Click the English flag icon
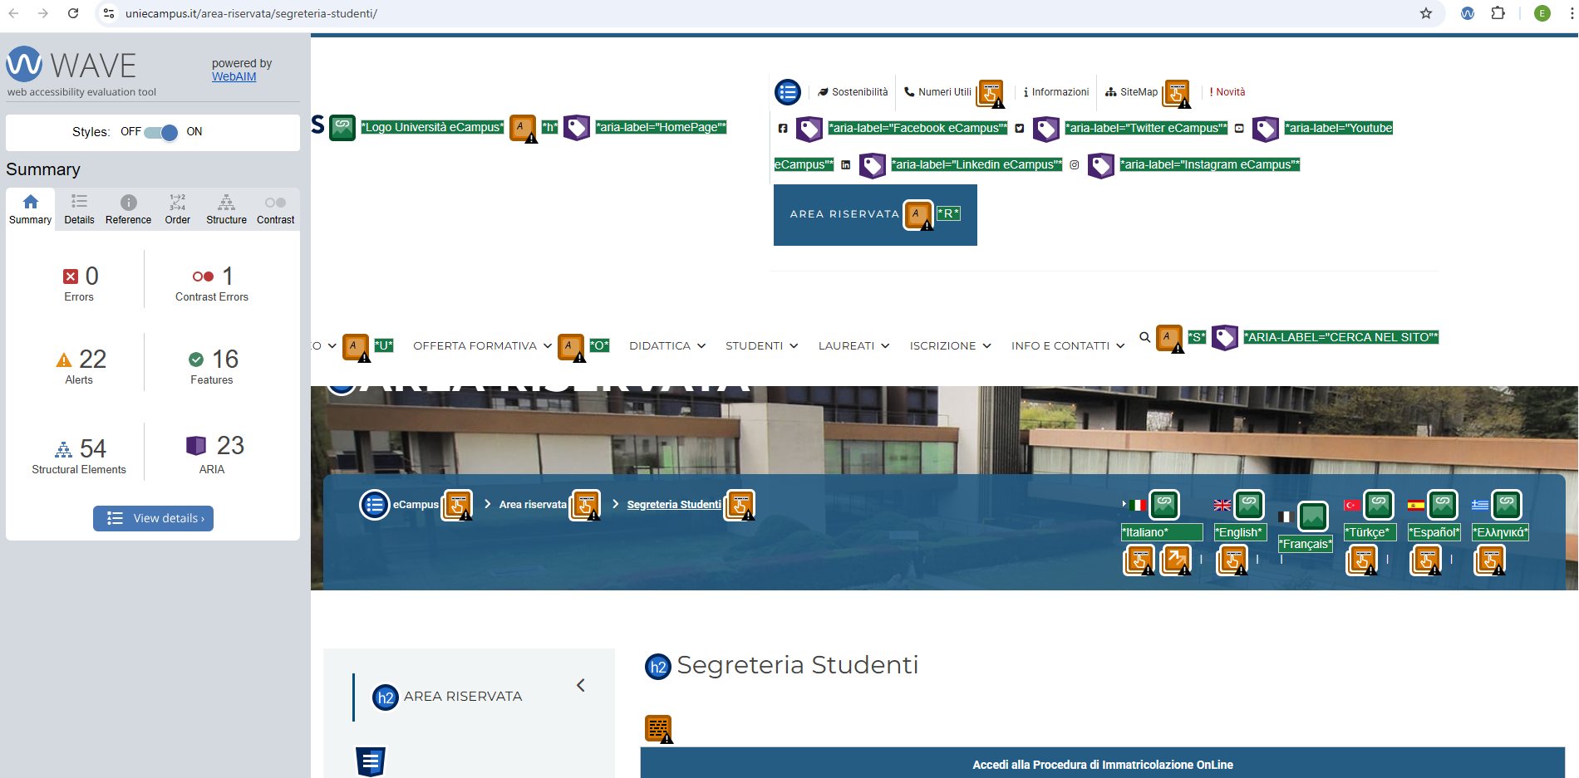This screenshot has height=778, width=1579. pyautogui.click(x=1222, y=505)
